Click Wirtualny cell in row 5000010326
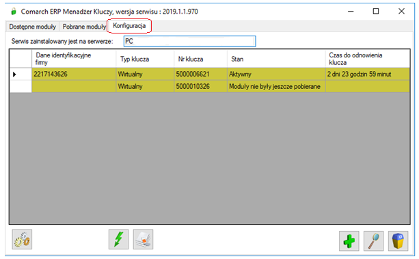 click(x=145, y=86)
